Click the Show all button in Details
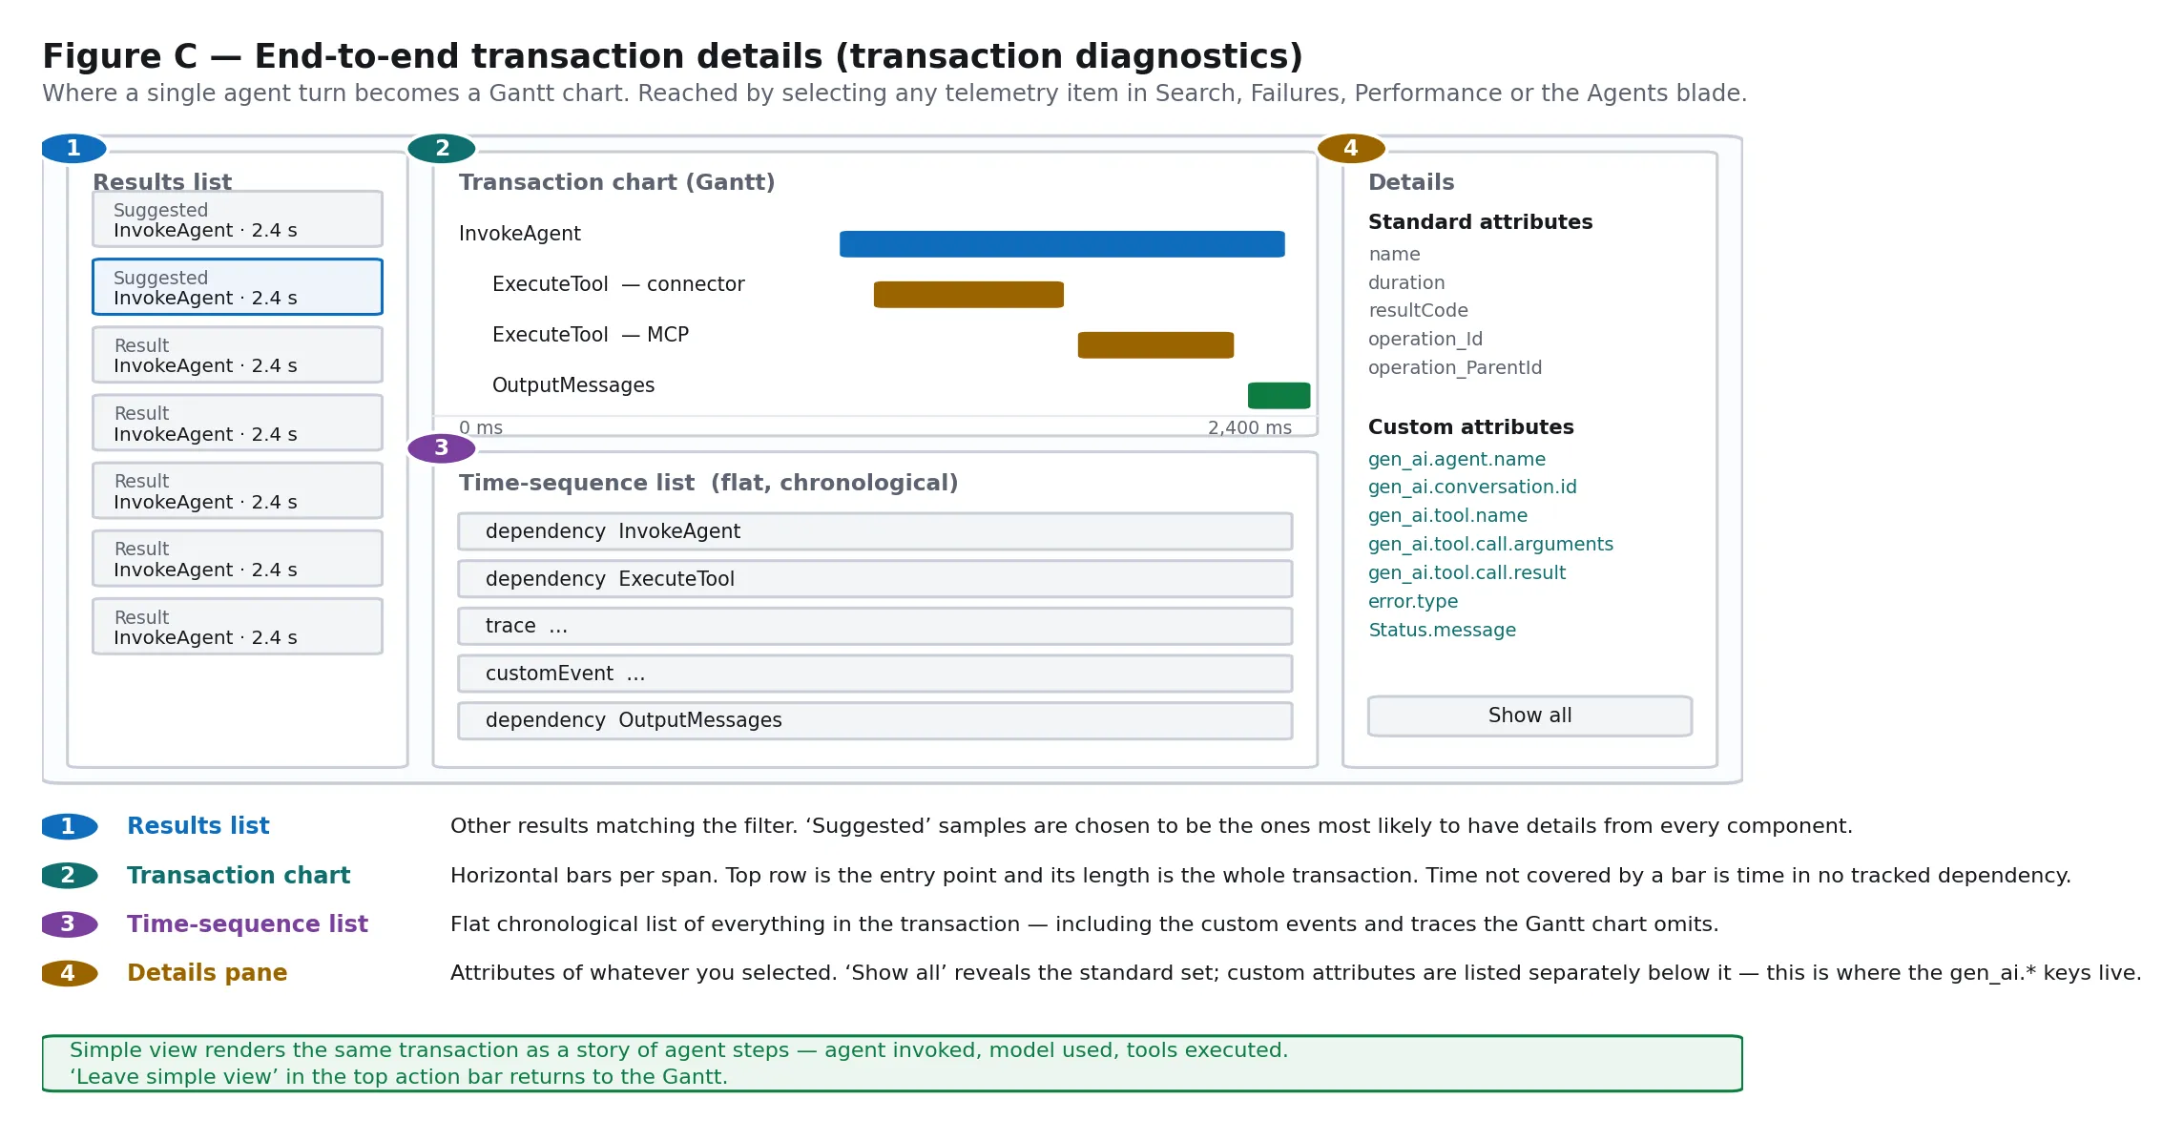2184x1141 pixels. click(1529, 716)
